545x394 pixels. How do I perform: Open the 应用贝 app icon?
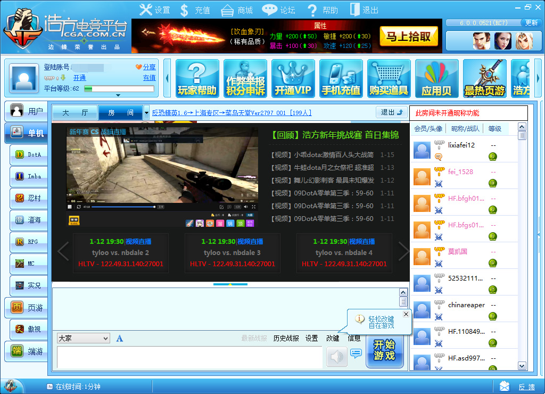click(436, 78)
